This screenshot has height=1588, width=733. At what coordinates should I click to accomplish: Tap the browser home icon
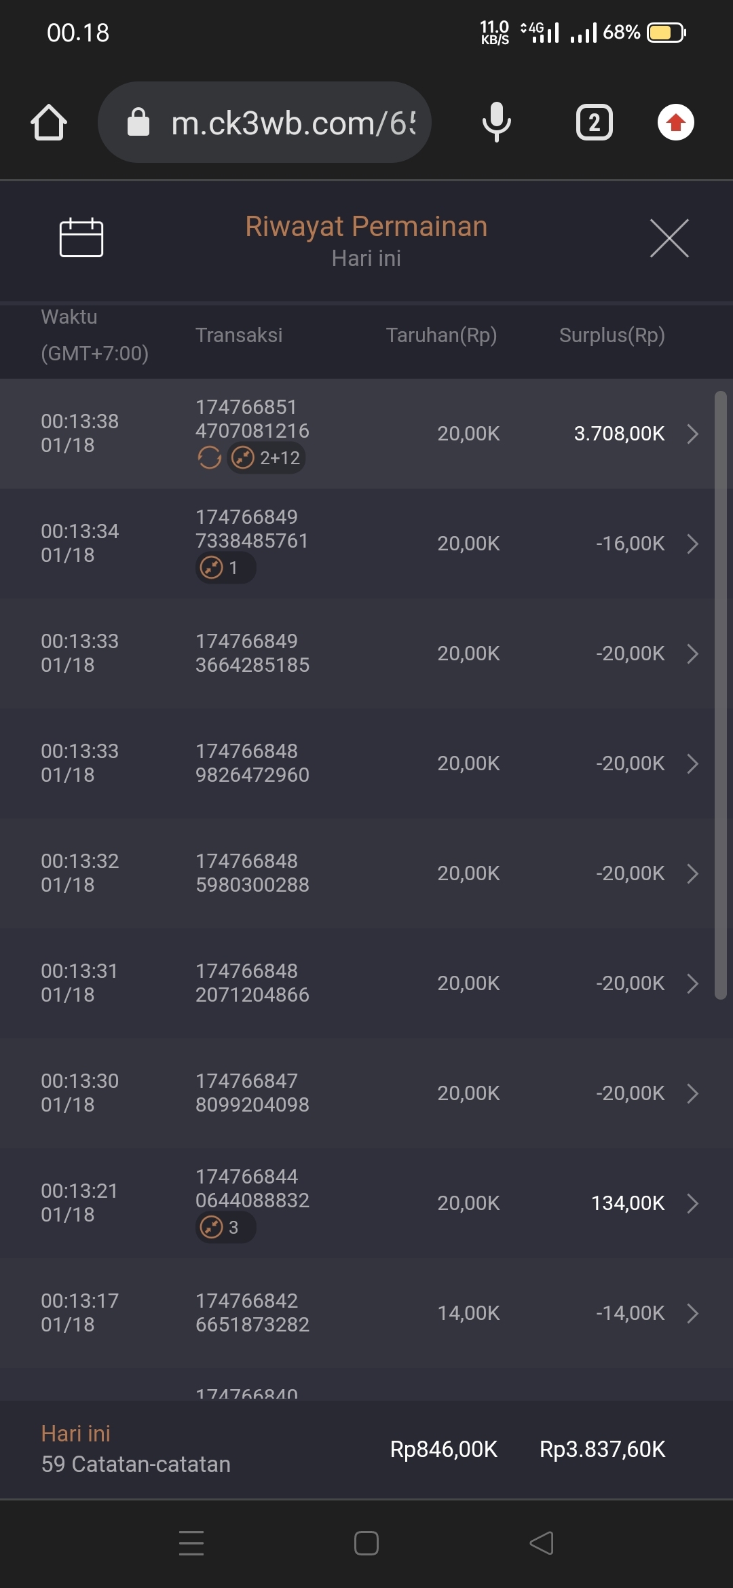tap(49, 123)
